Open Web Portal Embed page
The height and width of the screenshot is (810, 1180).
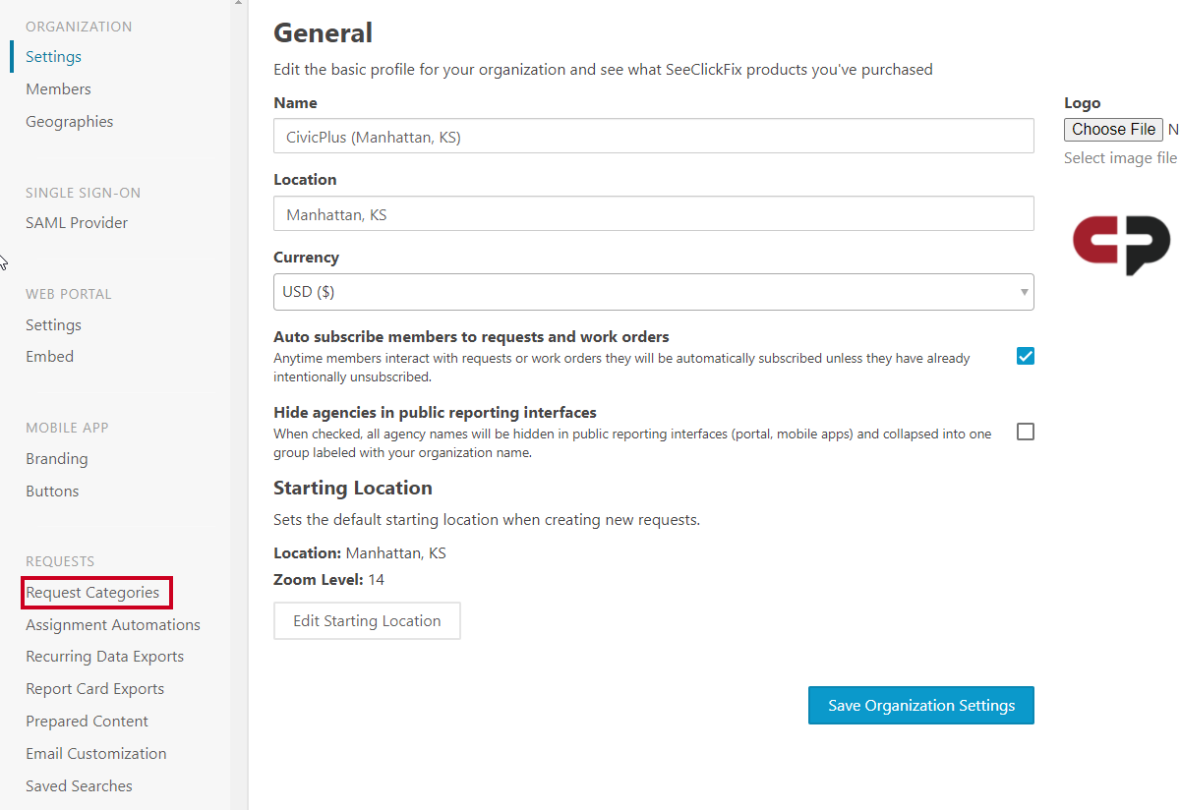click(49, 357)
